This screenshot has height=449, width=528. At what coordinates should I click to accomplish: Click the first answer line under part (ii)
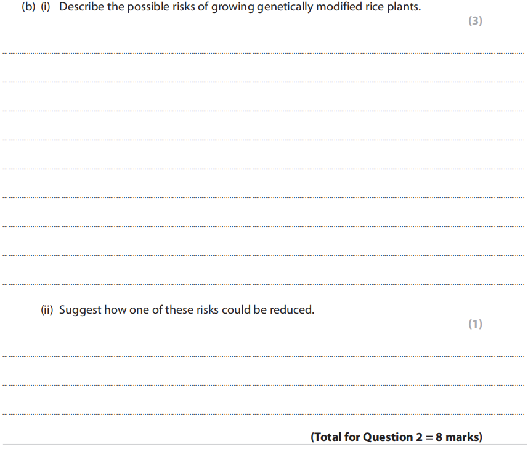coord(264,356)
